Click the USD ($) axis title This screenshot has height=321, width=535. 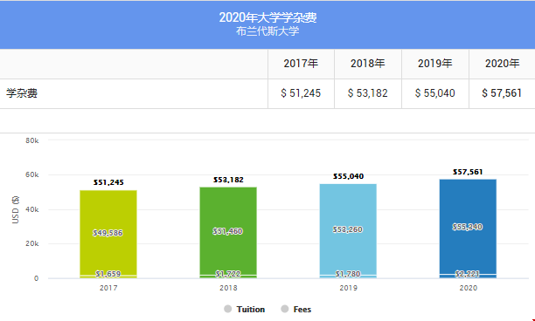(x=15, y=209)
